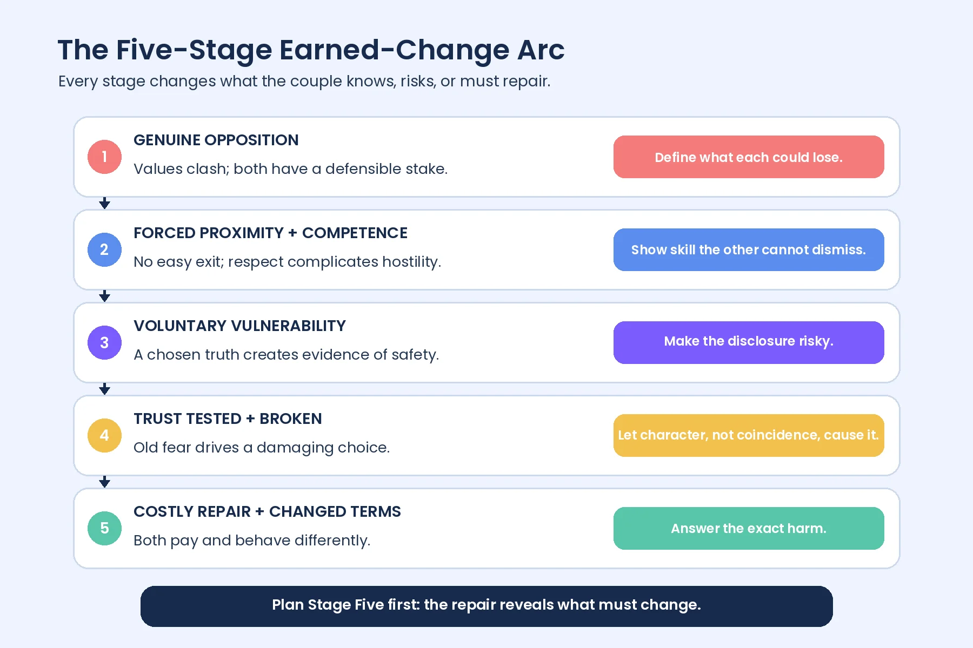Click 'The Five-Stage Earned-Change Arc' title
The height and width of the screenshot is (648, 973).
pyautogui.click(x=311, y=50)
